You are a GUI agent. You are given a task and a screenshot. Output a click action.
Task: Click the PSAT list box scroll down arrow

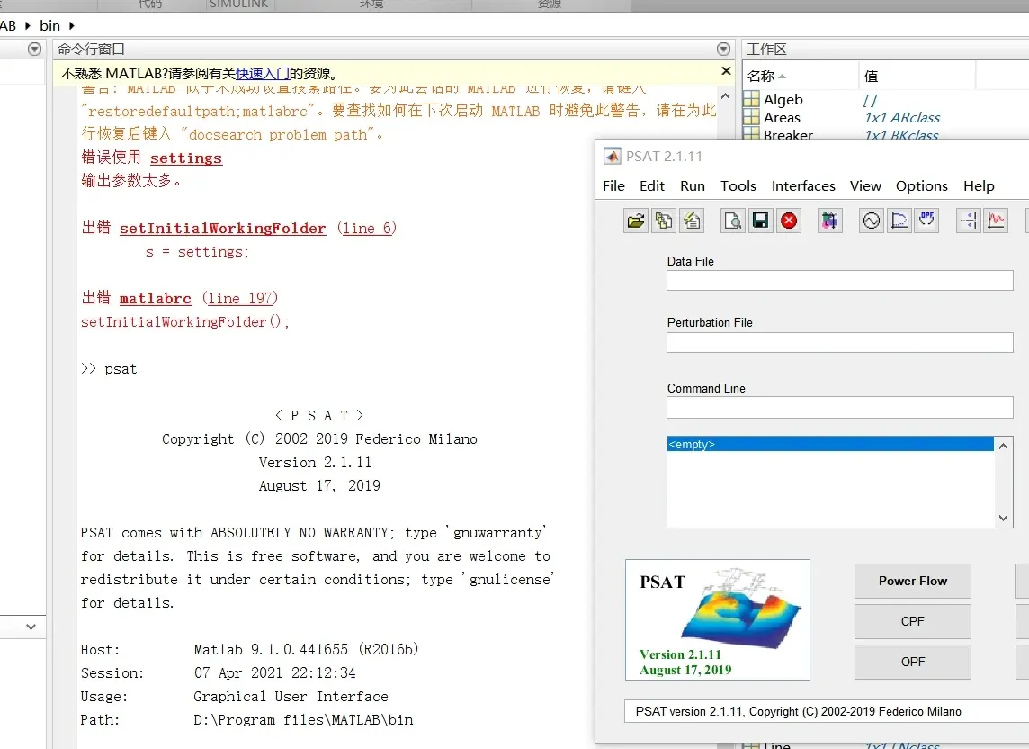[x=1003, y=518]
